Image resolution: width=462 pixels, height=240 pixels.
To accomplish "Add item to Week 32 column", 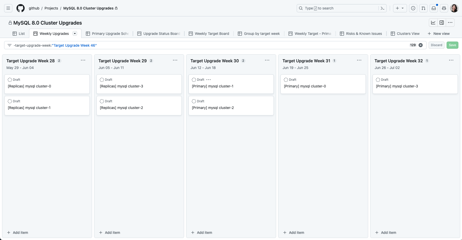I will coord(386,233).
